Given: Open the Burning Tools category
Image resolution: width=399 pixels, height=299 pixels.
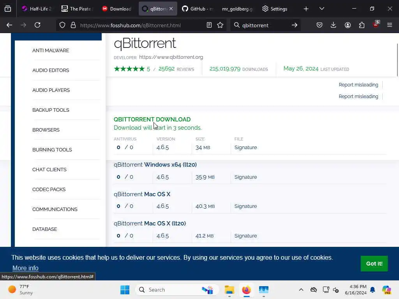Looking at the screenshot, I should tap(52, 149).
